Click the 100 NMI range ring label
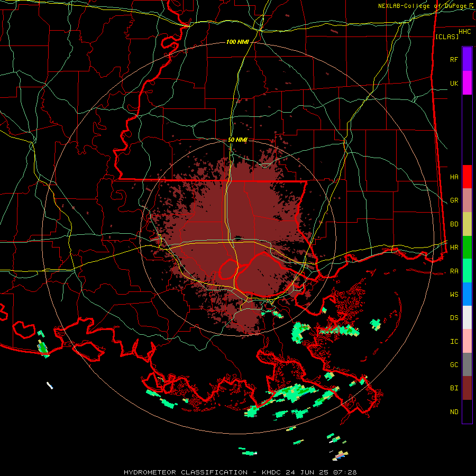476x476 pixels. pyautogui.click(x=237, y=42)
